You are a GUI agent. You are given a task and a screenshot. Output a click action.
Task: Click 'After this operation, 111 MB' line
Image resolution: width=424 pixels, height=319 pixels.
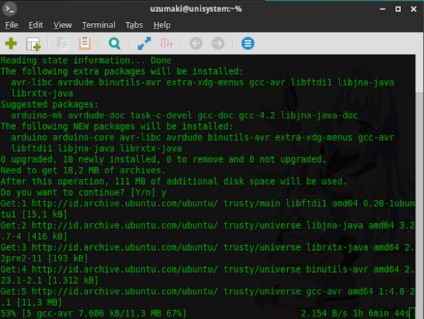pos(174,181)
